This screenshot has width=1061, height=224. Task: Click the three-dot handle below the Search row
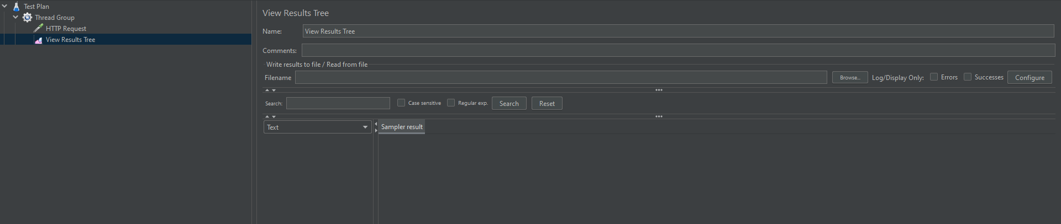659,116
